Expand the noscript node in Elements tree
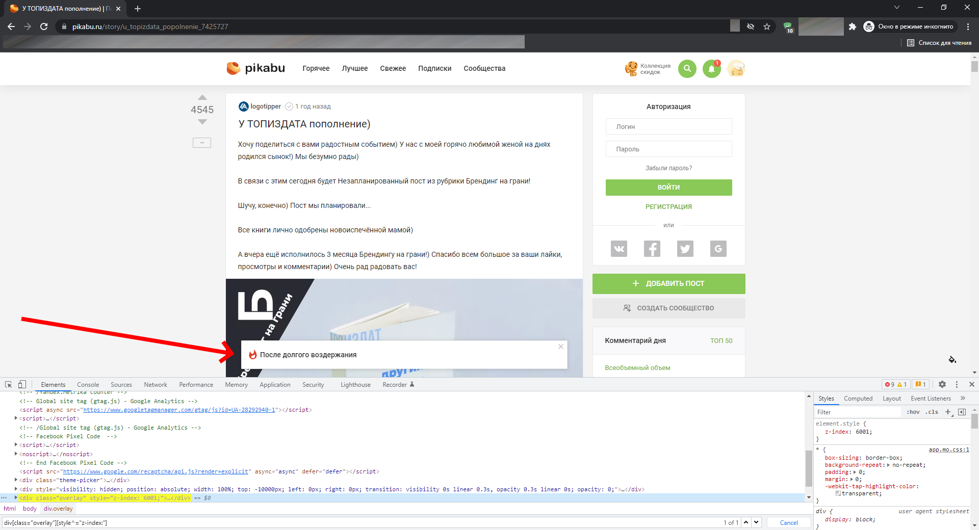 16,454
